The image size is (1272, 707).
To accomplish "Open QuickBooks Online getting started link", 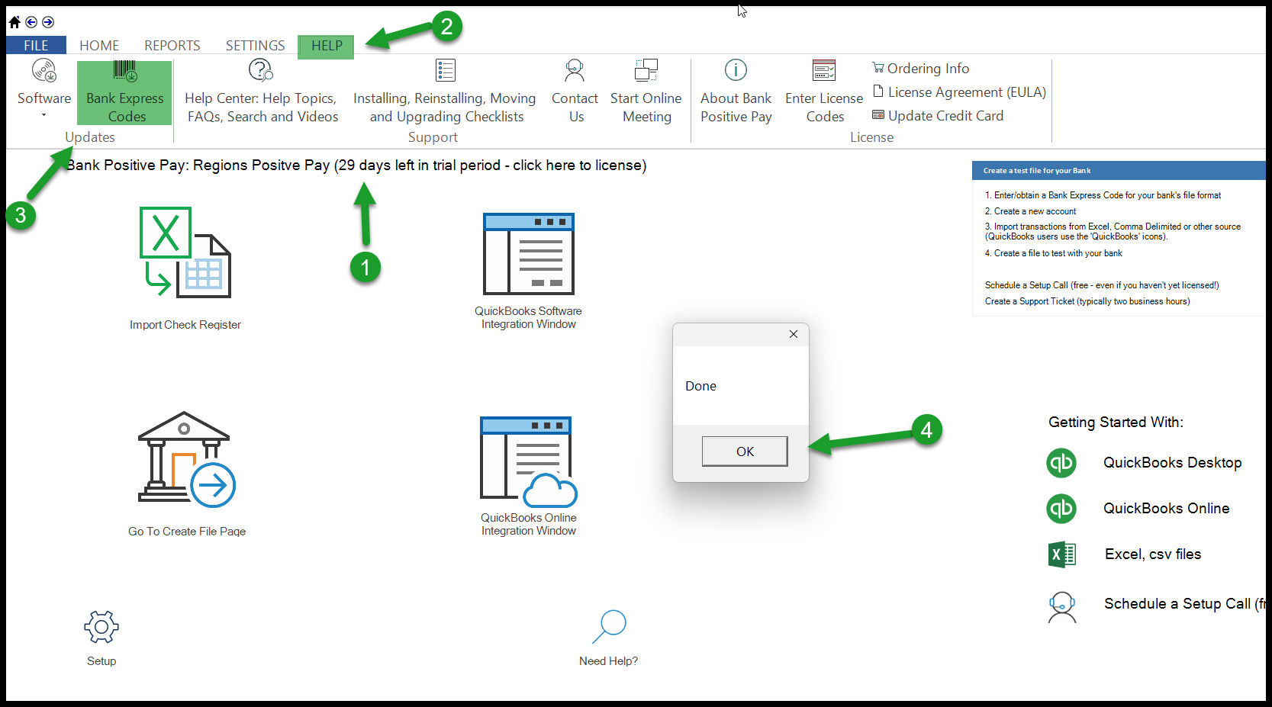I will pos(1167,509).
